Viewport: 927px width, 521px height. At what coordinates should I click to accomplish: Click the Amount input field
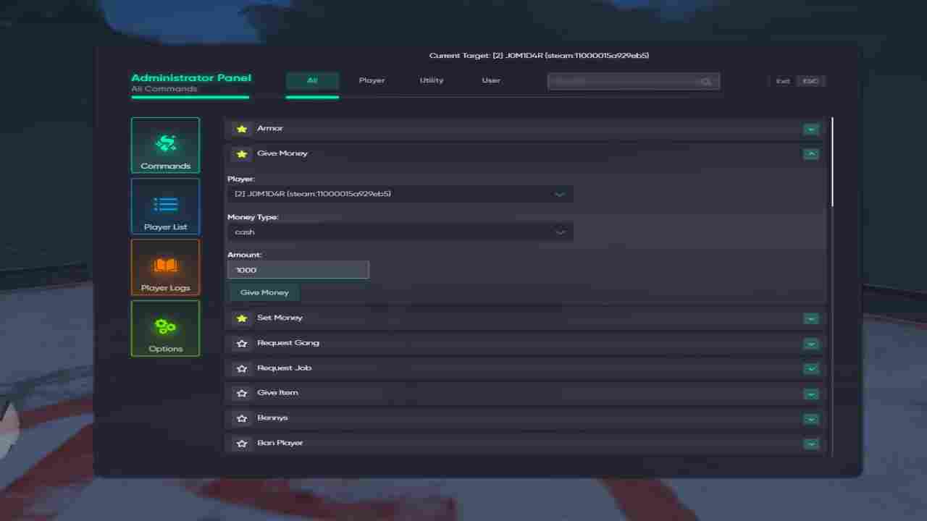(298, 269)
